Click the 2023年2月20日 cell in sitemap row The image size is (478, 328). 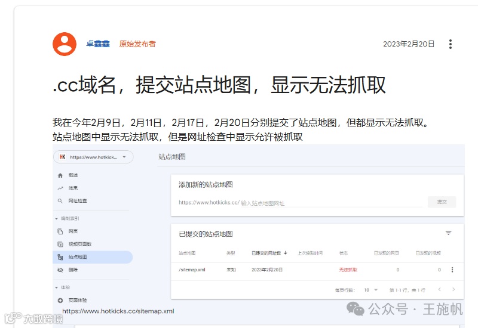tap(267, 270)
